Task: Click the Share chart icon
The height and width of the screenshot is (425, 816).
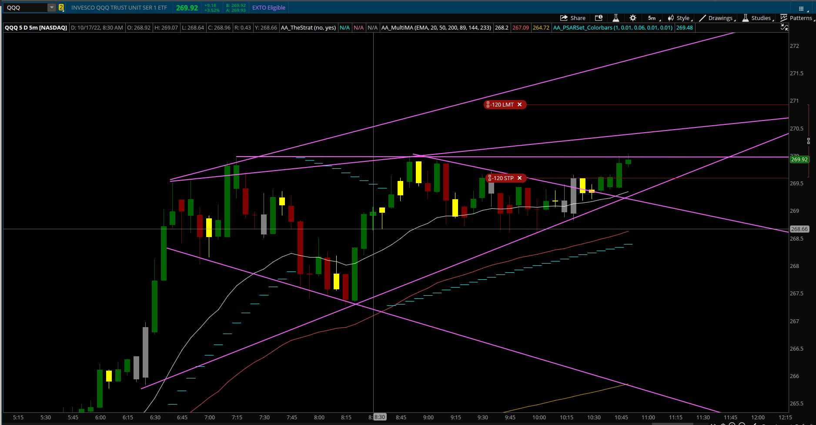Action: coord(572,18)
